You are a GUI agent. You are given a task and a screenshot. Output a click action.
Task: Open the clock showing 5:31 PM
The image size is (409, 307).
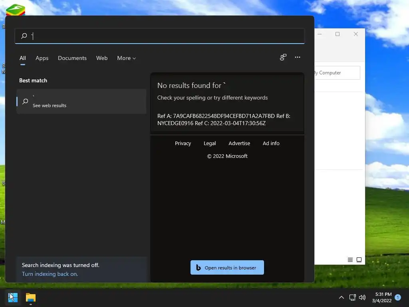pos(382,297)
